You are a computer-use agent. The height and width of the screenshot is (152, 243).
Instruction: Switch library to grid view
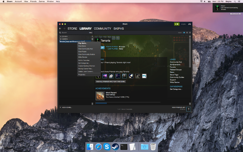coord(190,33)
